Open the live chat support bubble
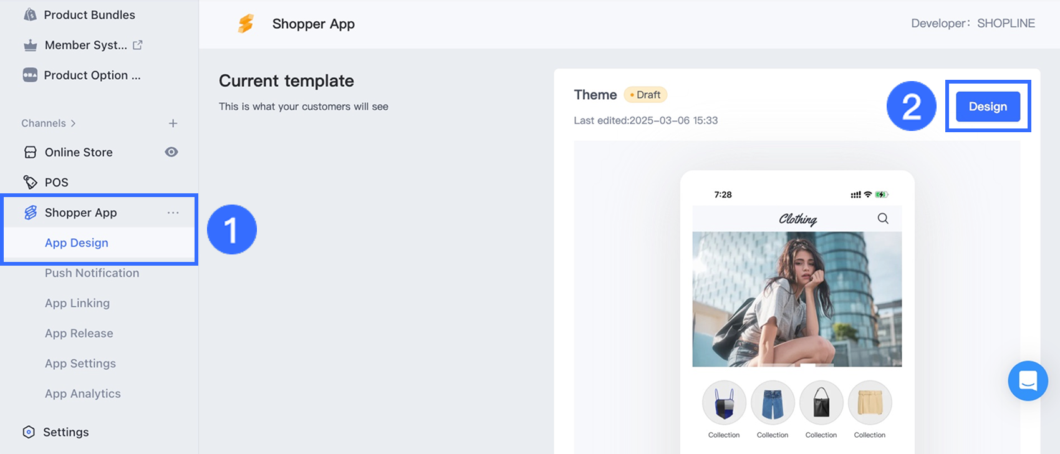Screen dimensions: 1060x454 coord(1028,380)
